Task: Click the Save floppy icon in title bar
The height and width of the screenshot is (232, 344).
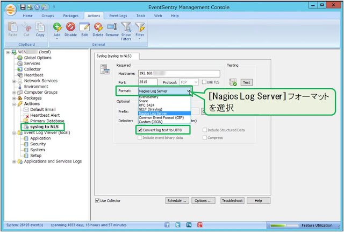Action: coord(23,7)
